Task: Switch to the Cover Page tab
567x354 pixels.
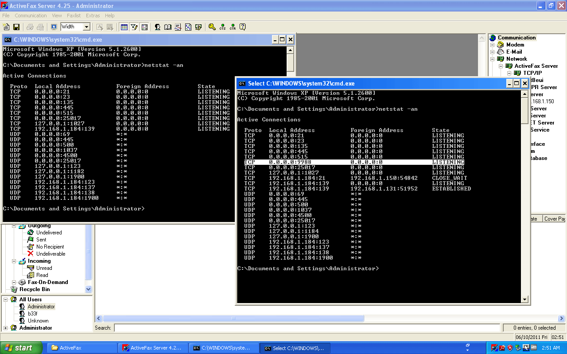Action: pos(555,219)
